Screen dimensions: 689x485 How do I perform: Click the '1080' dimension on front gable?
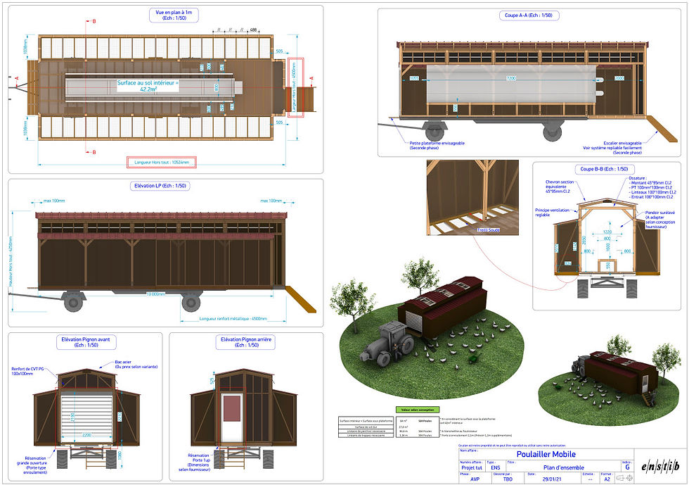click(119, 455)
